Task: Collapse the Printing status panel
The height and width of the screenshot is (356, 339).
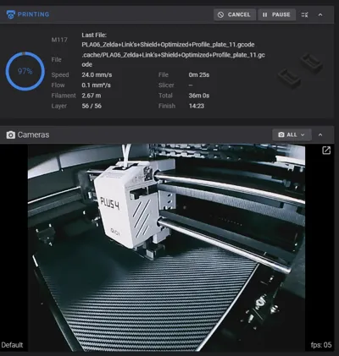Action: [x=320, y=14]
